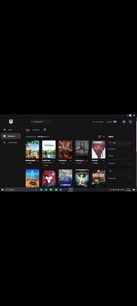The height and width of the screenshot is (306, 137).
Task: Open Call of the Wild game cover
Action: (x=49, y=150)
